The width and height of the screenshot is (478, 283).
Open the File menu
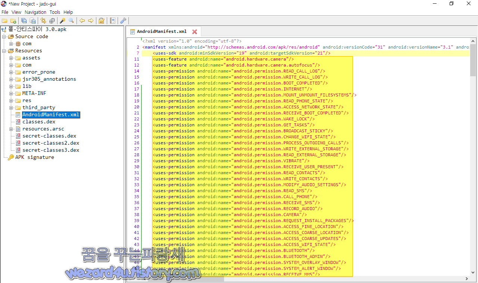[x=5, y=12]
